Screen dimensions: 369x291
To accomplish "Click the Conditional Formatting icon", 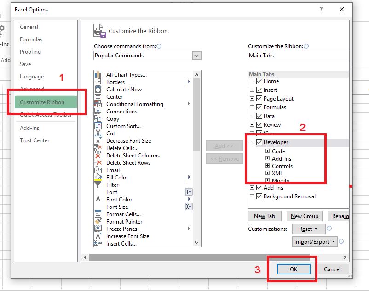I will pos(98,104).
